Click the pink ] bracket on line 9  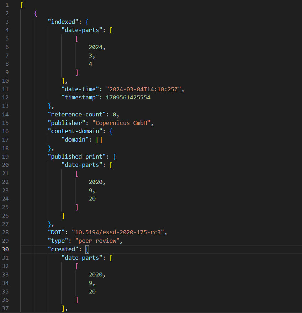[x=77, y=72]
